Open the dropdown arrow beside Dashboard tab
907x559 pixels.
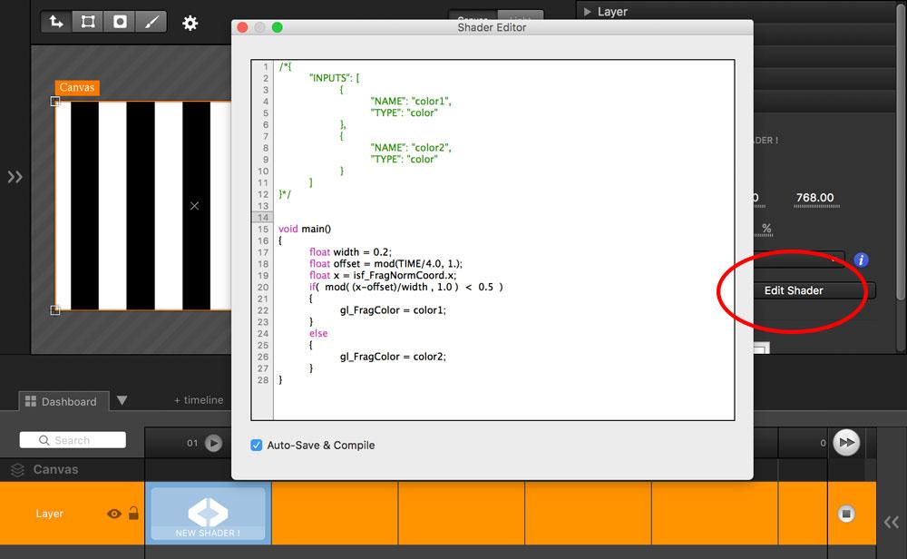click(122, 401)
